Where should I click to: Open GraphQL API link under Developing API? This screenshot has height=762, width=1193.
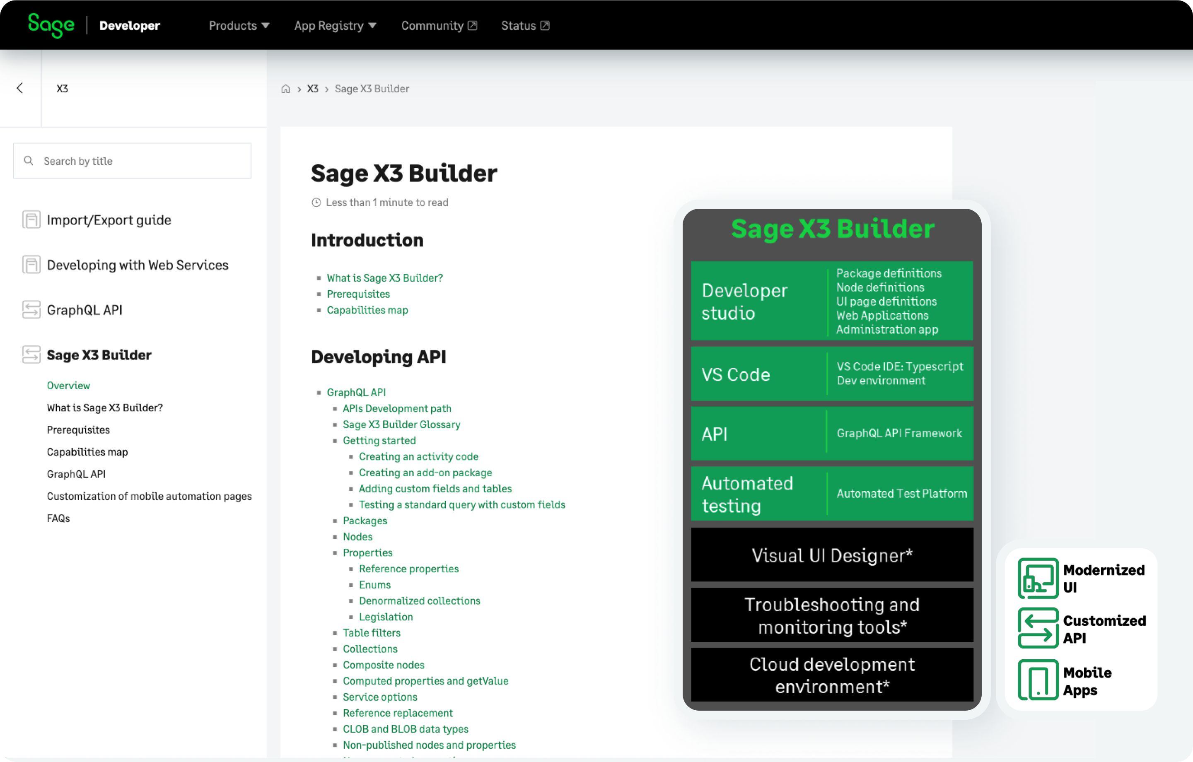pyautogui.click(x=356, y=393)
